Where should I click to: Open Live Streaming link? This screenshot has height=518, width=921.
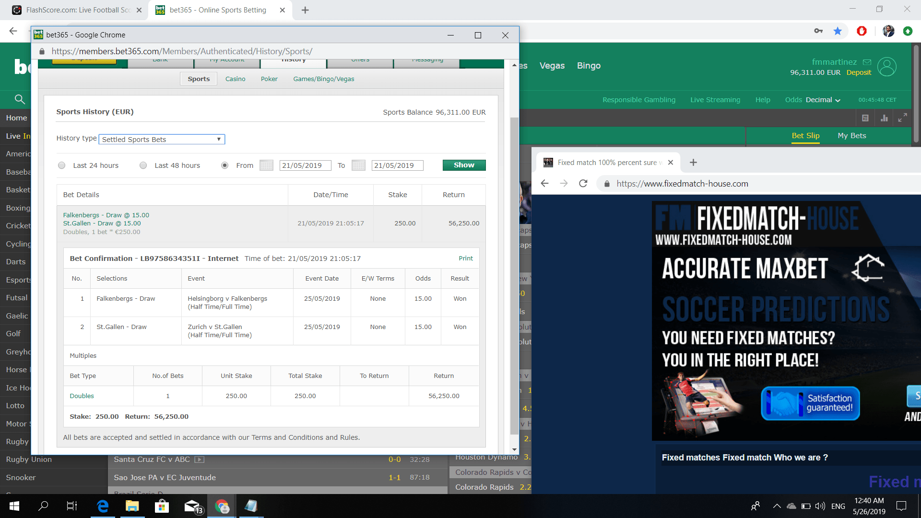click(x=715, y=100)
